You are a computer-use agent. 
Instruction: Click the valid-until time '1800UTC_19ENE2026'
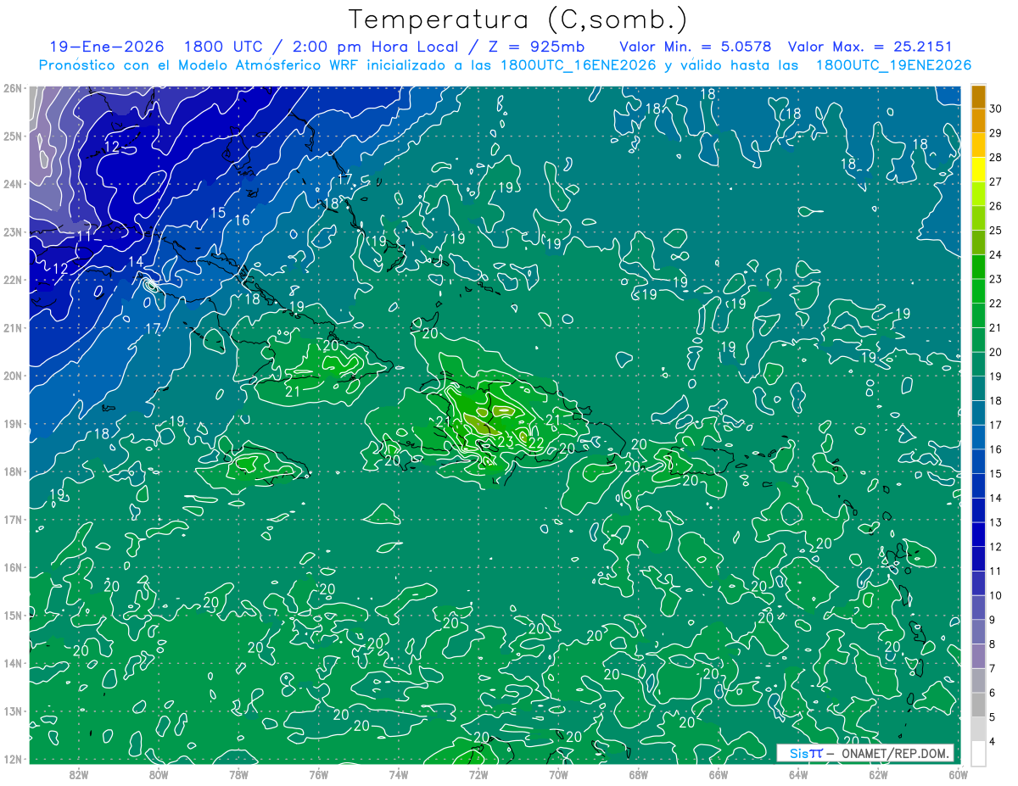(x=893, y=65)
